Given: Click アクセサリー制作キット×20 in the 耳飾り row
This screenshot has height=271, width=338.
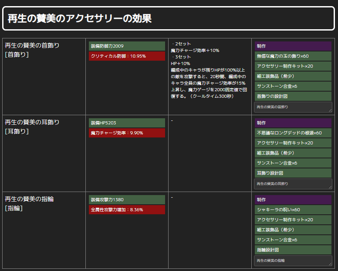Looking at the screenshot, I should coord(293,143).
